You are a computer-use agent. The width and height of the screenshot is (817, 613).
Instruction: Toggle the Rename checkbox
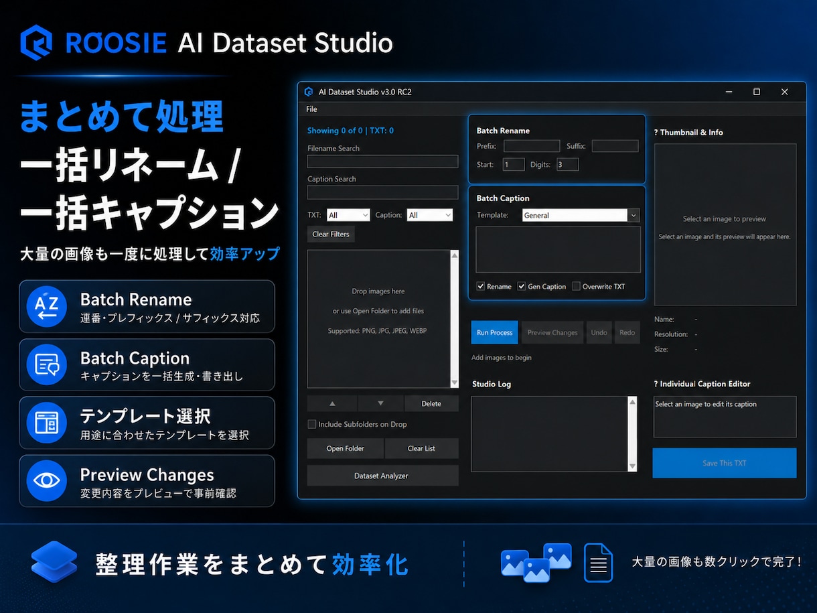tap(480, 286)
